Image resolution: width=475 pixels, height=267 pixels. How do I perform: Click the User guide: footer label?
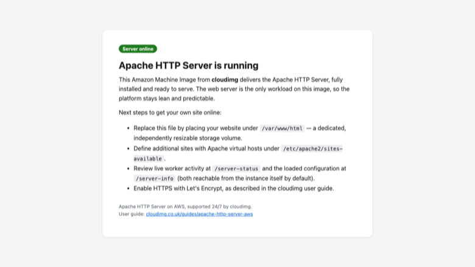click(x=132, y=213)
